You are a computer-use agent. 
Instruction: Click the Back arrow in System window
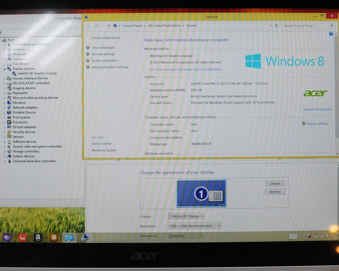[88, 26]
